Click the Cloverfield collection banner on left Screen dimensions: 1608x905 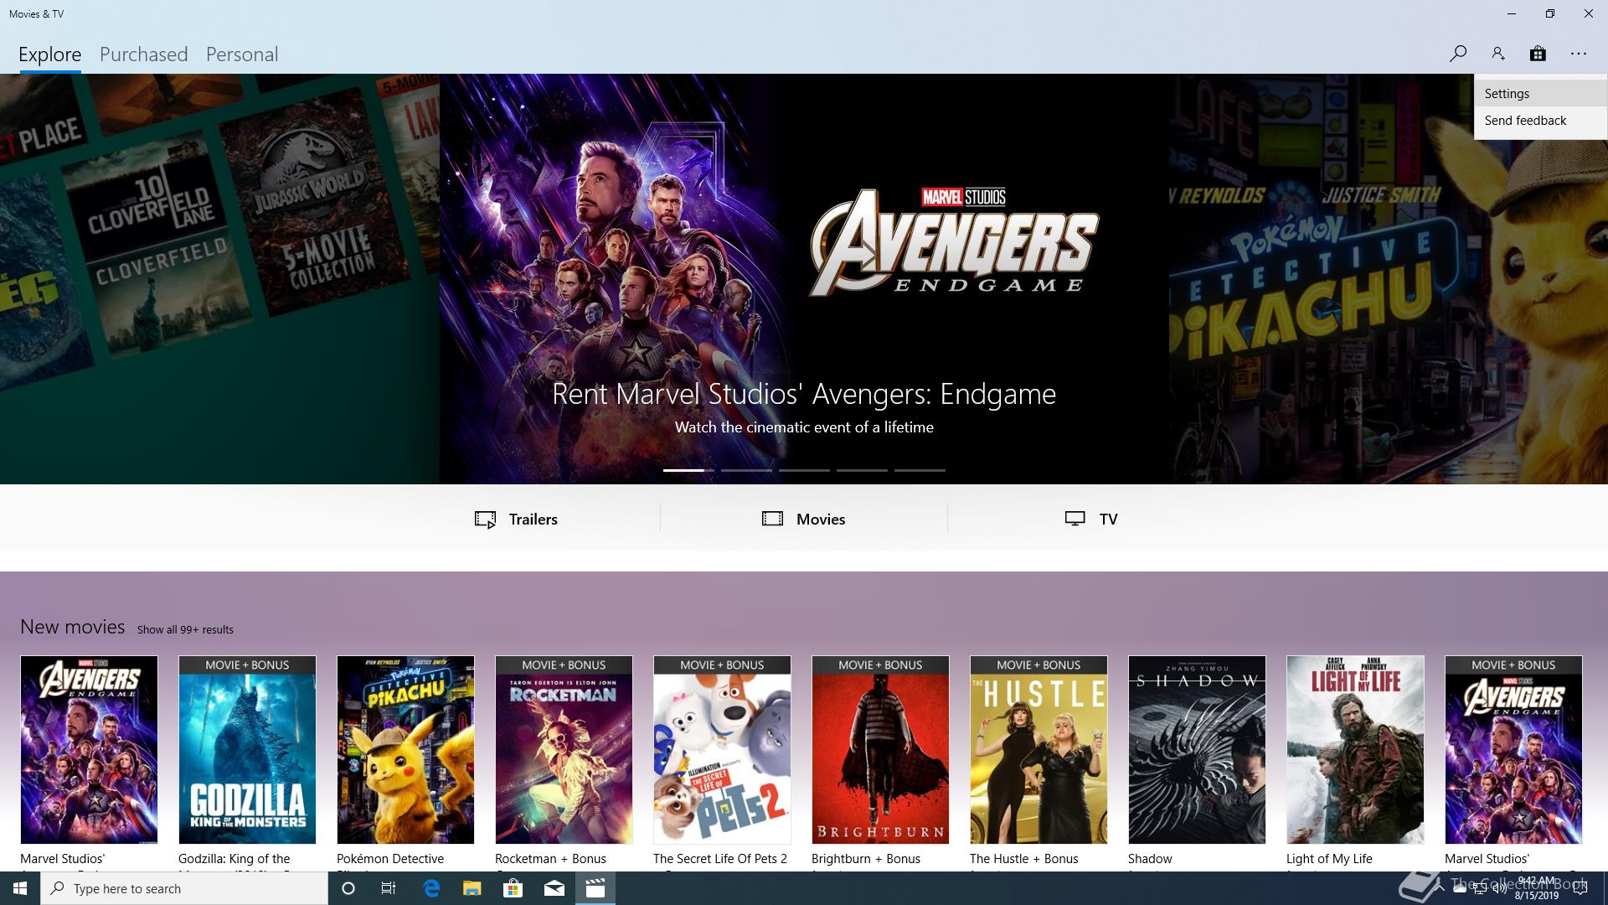click(219, 279)
